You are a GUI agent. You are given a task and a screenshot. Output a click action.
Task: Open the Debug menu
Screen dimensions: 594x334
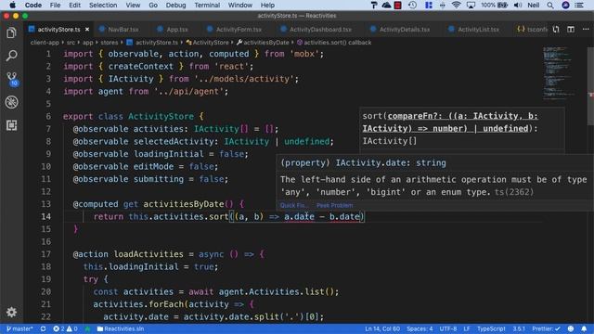coord(175,5)
